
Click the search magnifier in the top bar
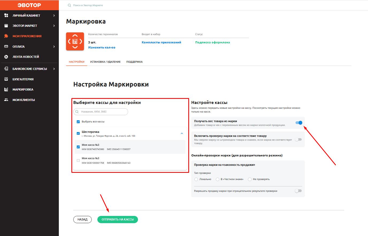(70, 5)
